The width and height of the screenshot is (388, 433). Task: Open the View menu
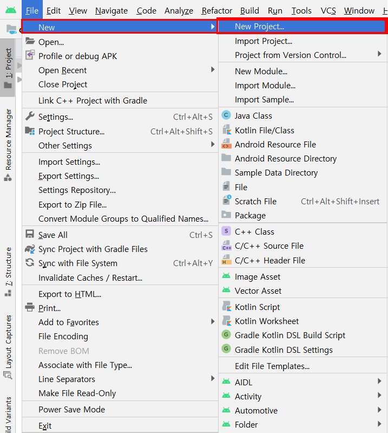pos(78,10)
